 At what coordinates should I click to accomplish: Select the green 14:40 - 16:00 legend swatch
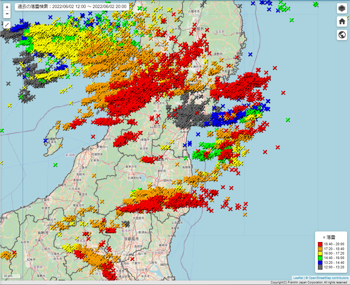click(320, 258)
